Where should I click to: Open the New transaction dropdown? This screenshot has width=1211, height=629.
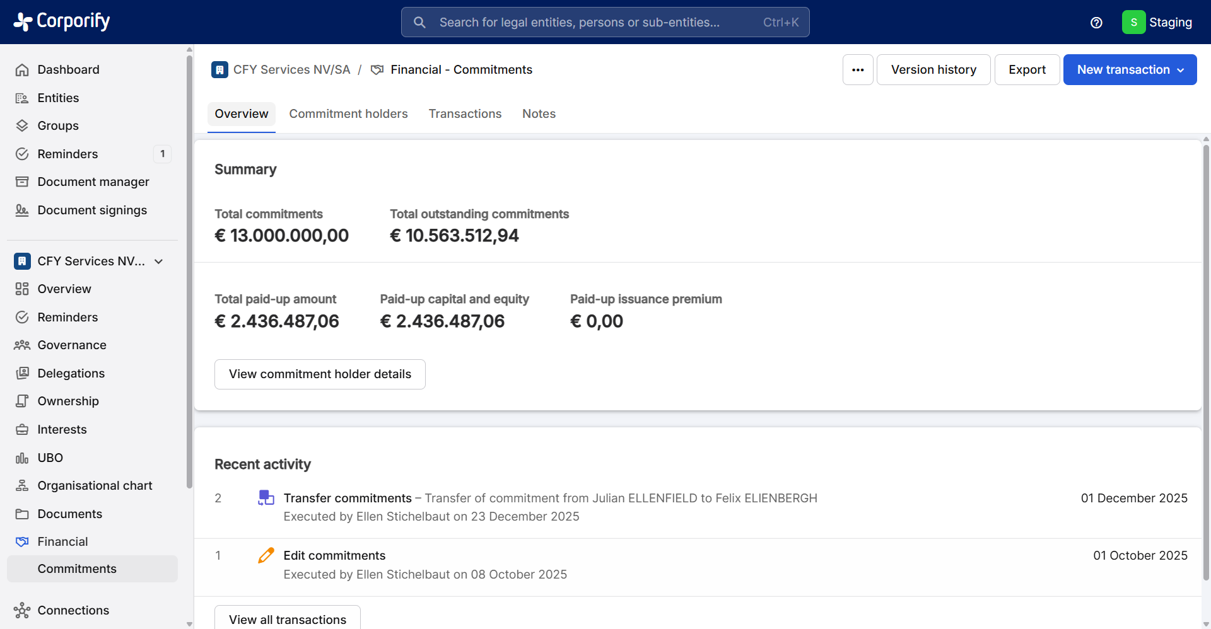1130,69
